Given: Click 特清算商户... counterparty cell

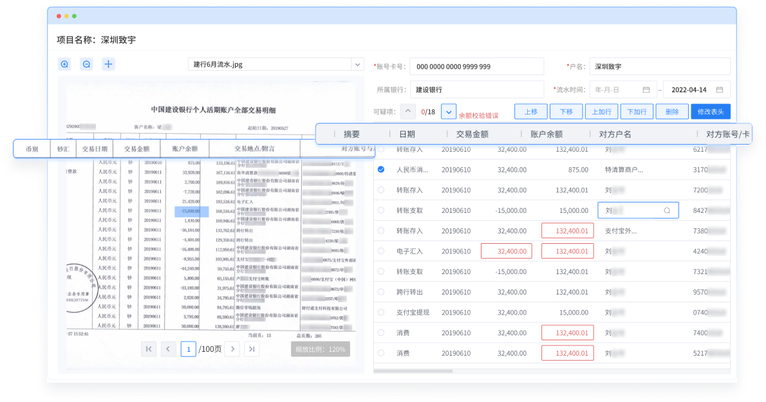Looking at the screenshot, I should [x=624, y=170].
